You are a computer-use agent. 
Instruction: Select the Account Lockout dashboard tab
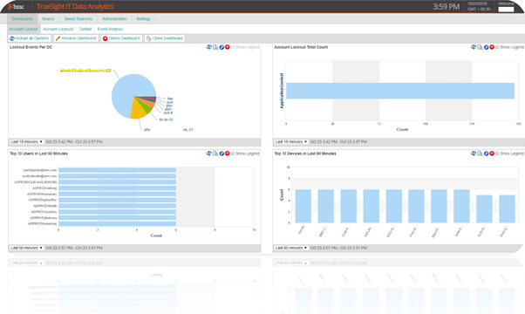point(24,29)
